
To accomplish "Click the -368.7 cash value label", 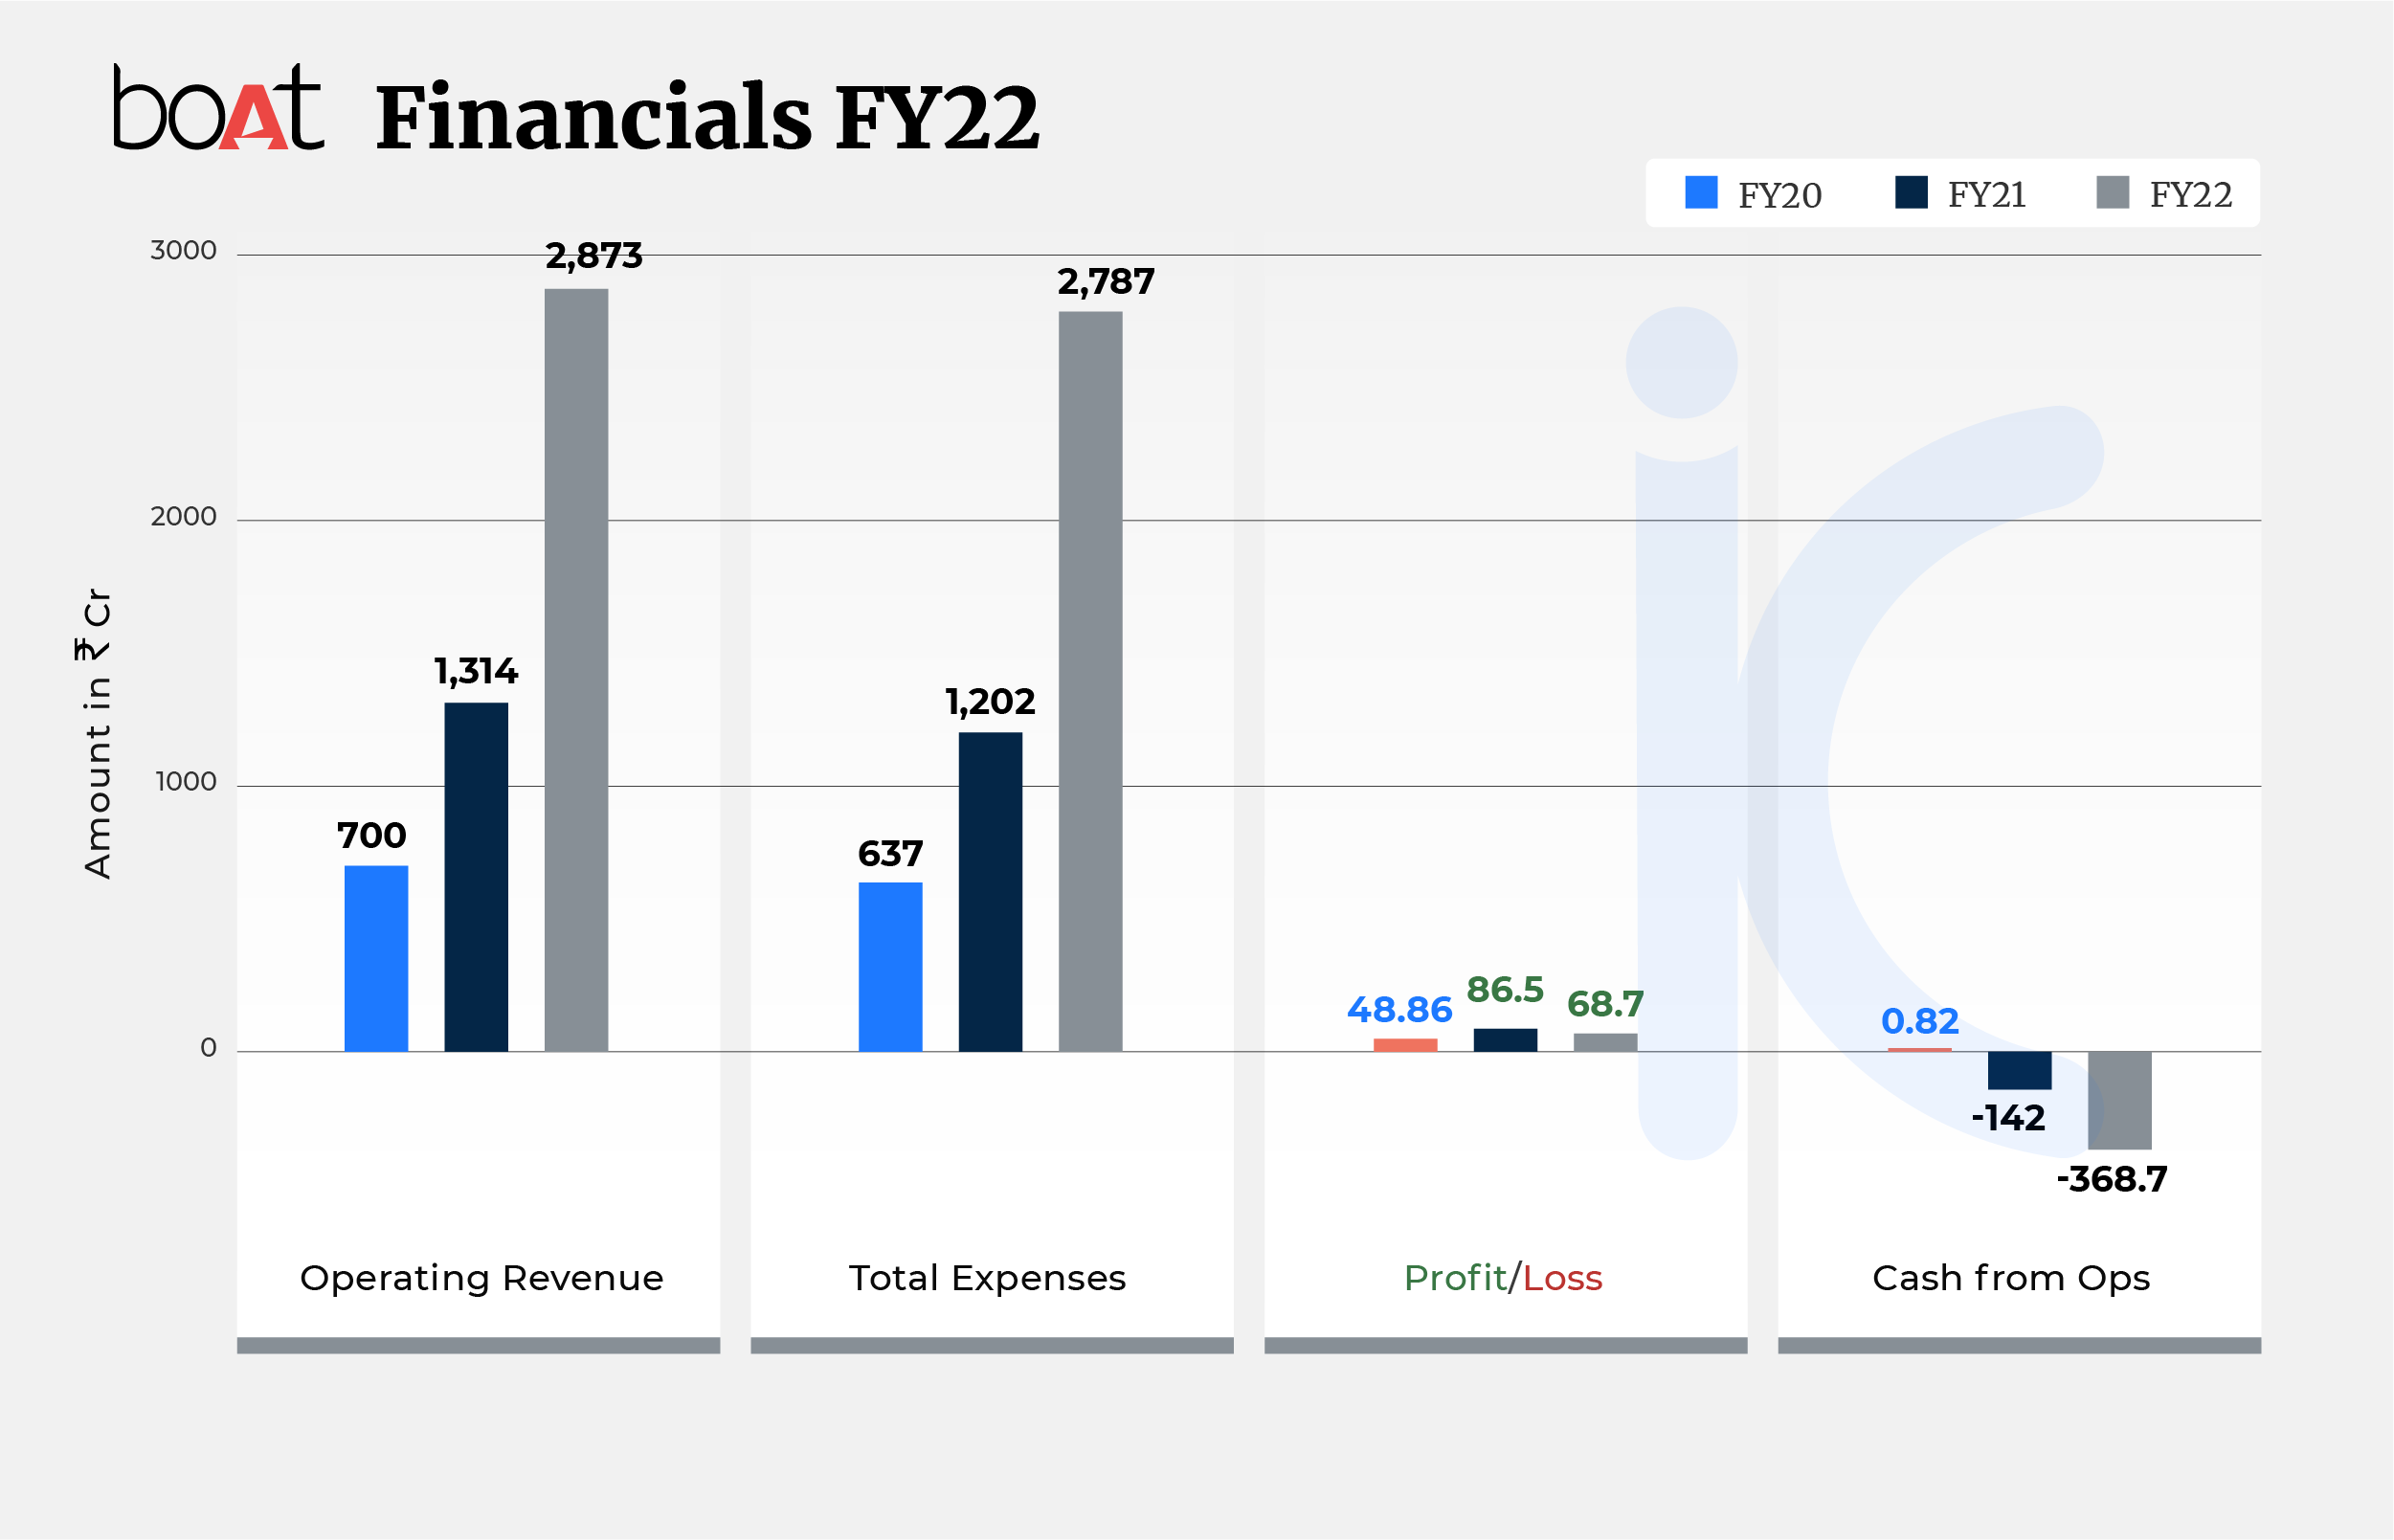I will (x=2112, y=1180).
